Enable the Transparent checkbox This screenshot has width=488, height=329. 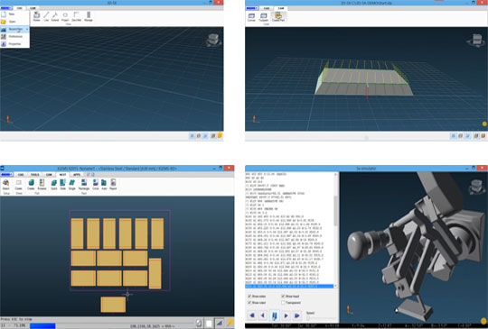click(283, 303)
